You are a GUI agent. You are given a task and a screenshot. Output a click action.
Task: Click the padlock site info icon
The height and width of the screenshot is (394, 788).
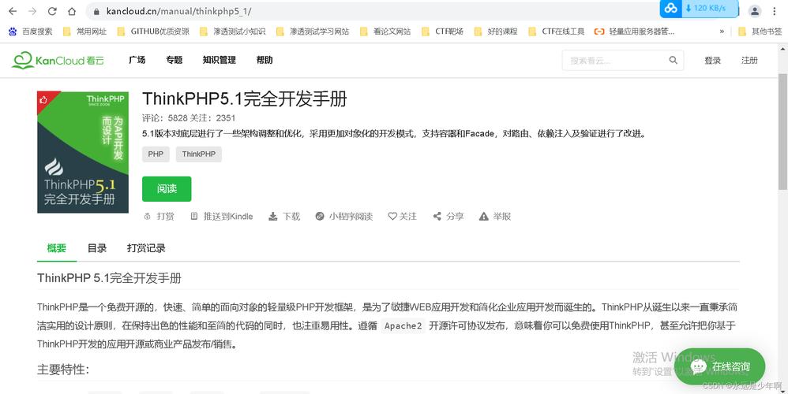point(97,11)
